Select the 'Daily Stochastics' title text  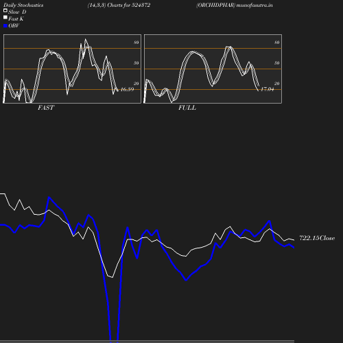23,5
